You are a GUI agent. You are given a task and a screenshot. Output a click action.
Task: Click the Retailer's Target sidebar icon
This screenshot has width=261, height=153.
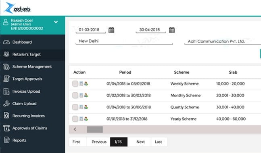(x=6, y=54)
